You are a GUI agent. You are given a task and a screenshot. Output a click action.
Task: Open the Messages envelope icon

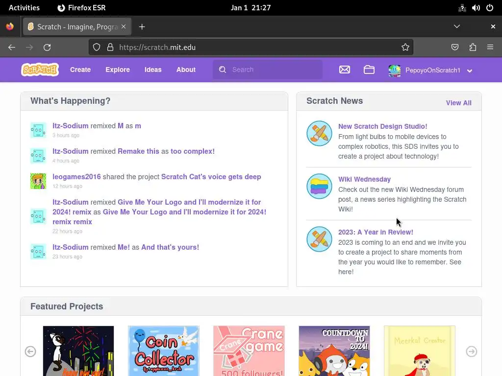(345, 70)
